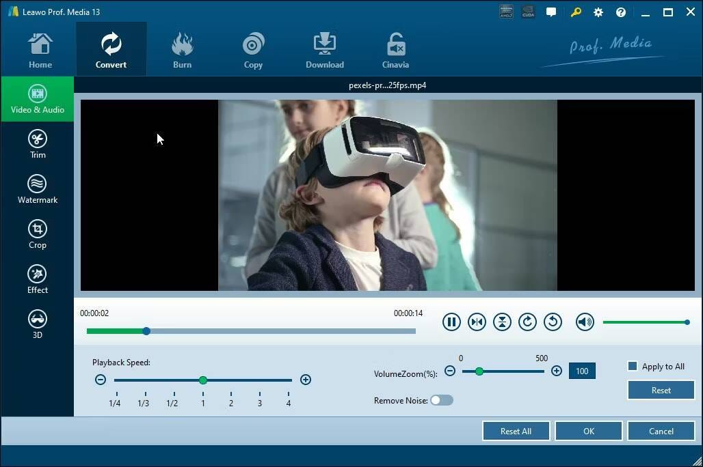
Task: Open the Download tab
Action: 324,48
